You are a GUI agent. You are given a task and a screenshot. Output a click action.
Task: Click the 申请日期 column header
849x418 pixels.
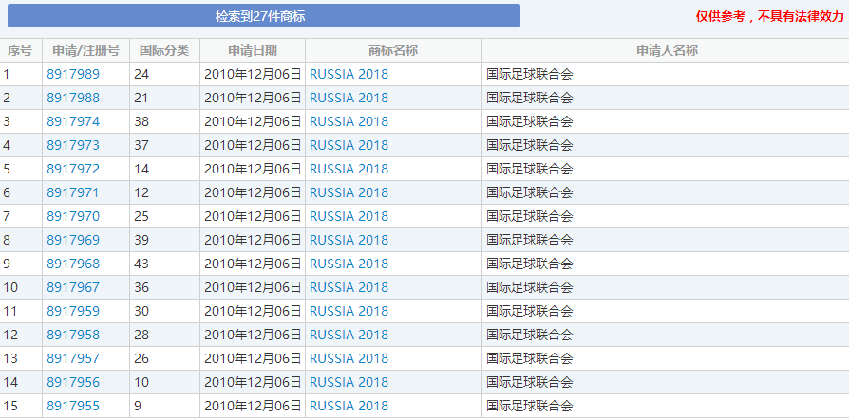click(253, 50)
